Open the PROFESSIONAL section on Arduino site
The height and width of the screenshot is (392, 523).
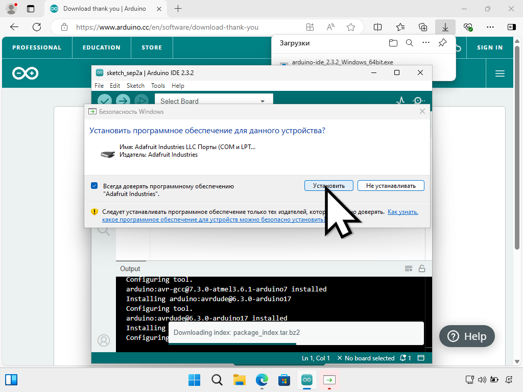37,47
